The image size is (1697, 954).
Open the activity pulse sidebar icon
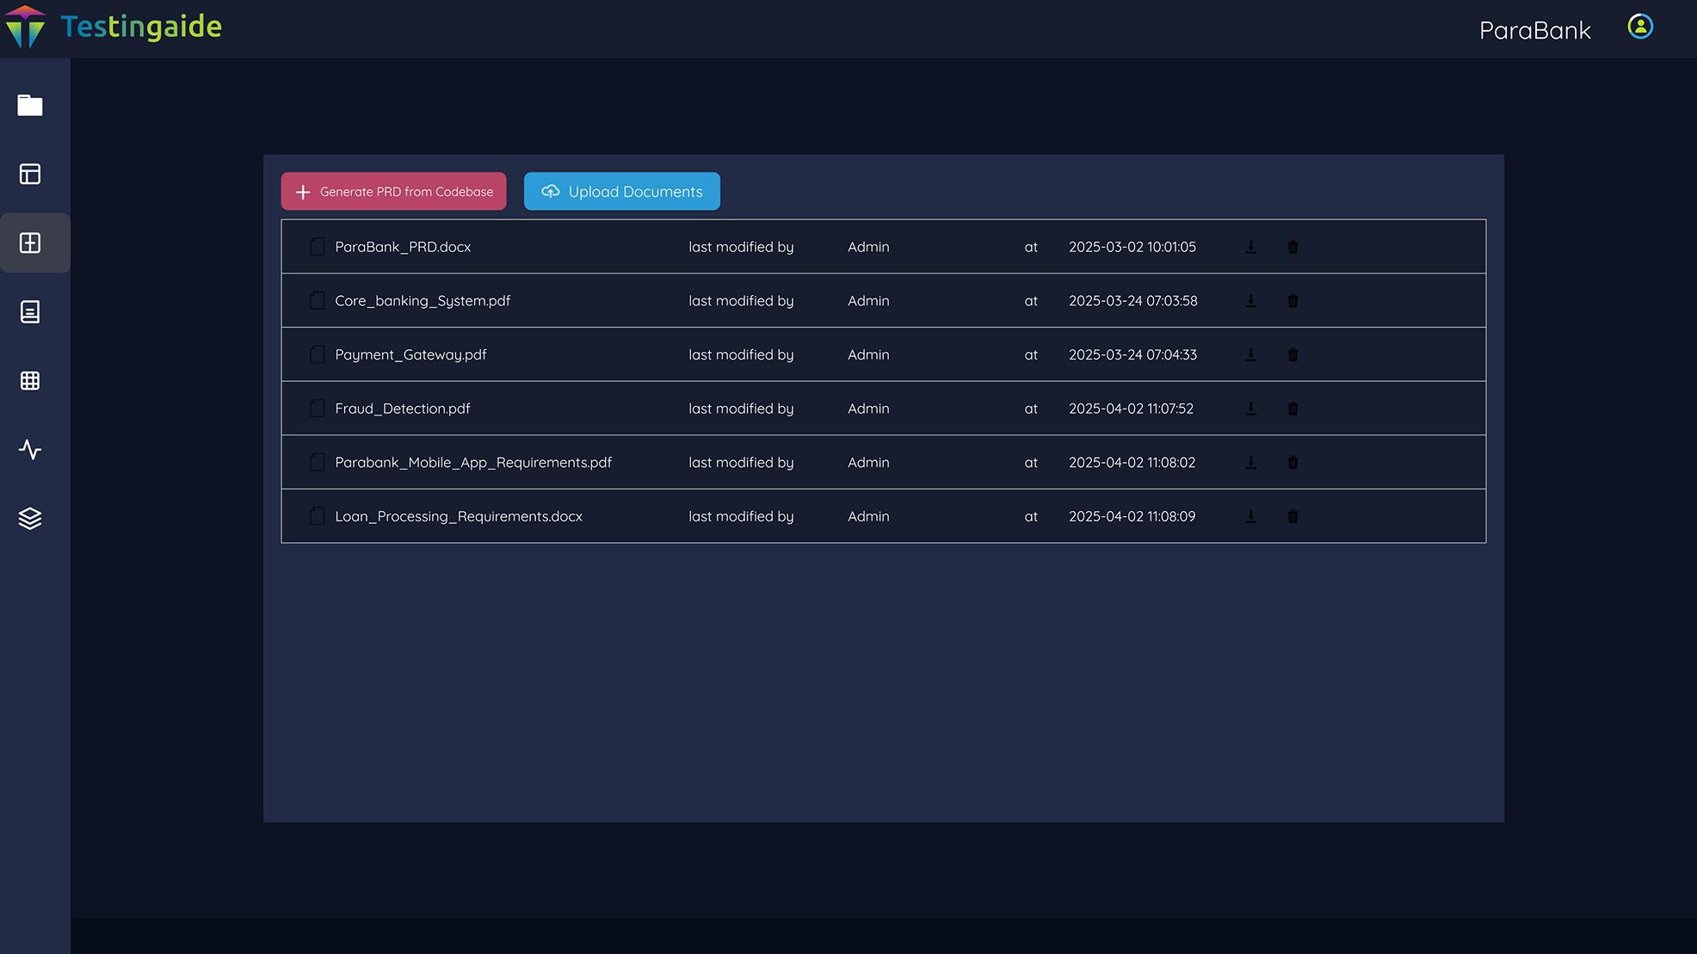coord(30,449)
